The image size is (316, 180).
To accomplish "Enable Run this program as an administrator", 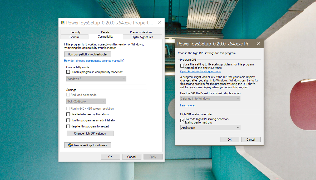I will (68, 120).
